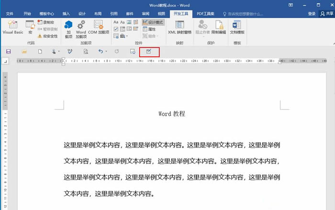Switch to 插入 (Insert) tab
The image size is (335, 210).
tap(66, 14)
